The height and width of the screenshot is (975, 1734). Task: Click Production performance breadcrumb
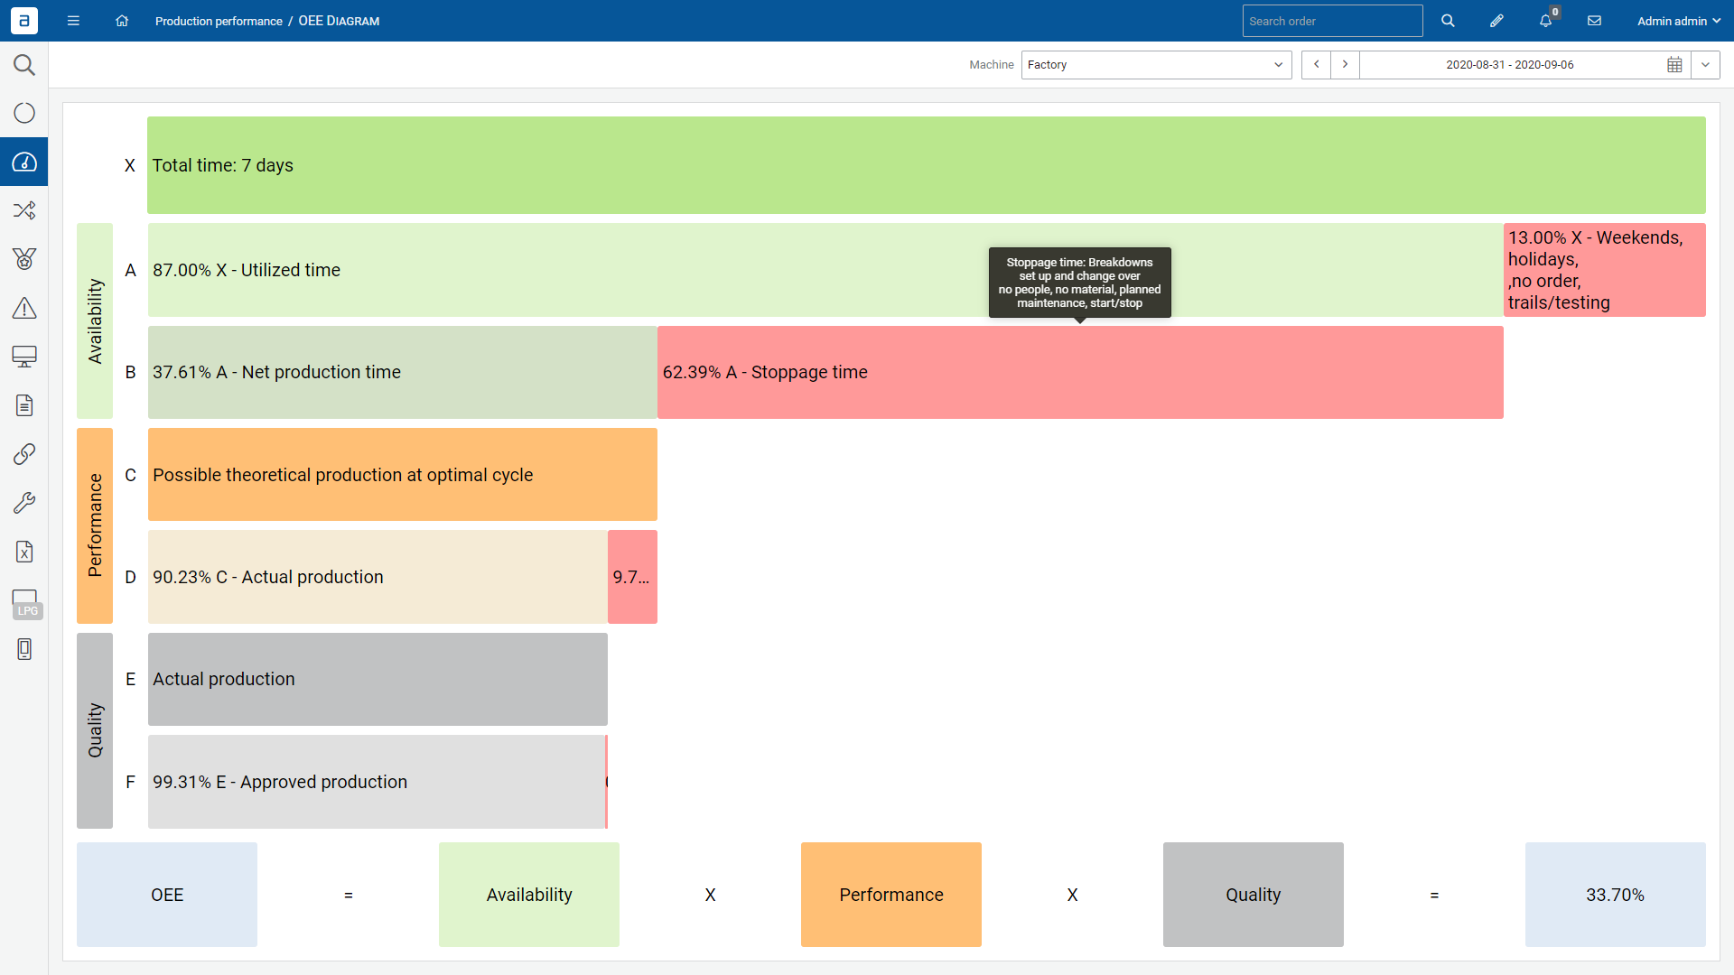(219, 21)
